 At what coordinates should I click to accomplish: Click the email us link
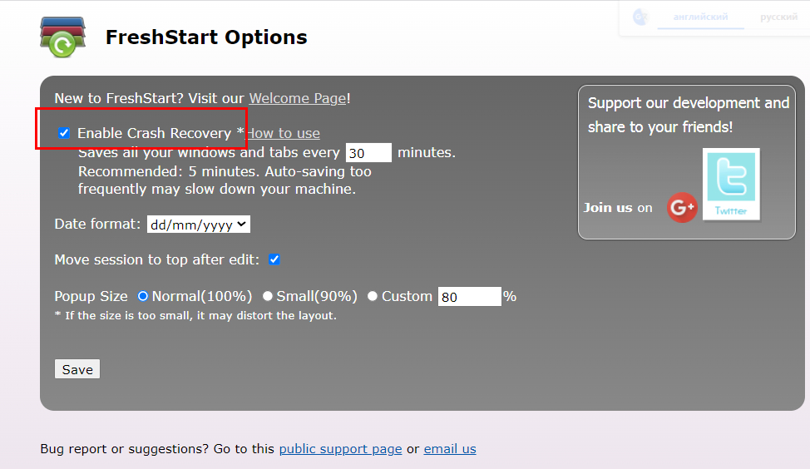(x=450, y=449)
